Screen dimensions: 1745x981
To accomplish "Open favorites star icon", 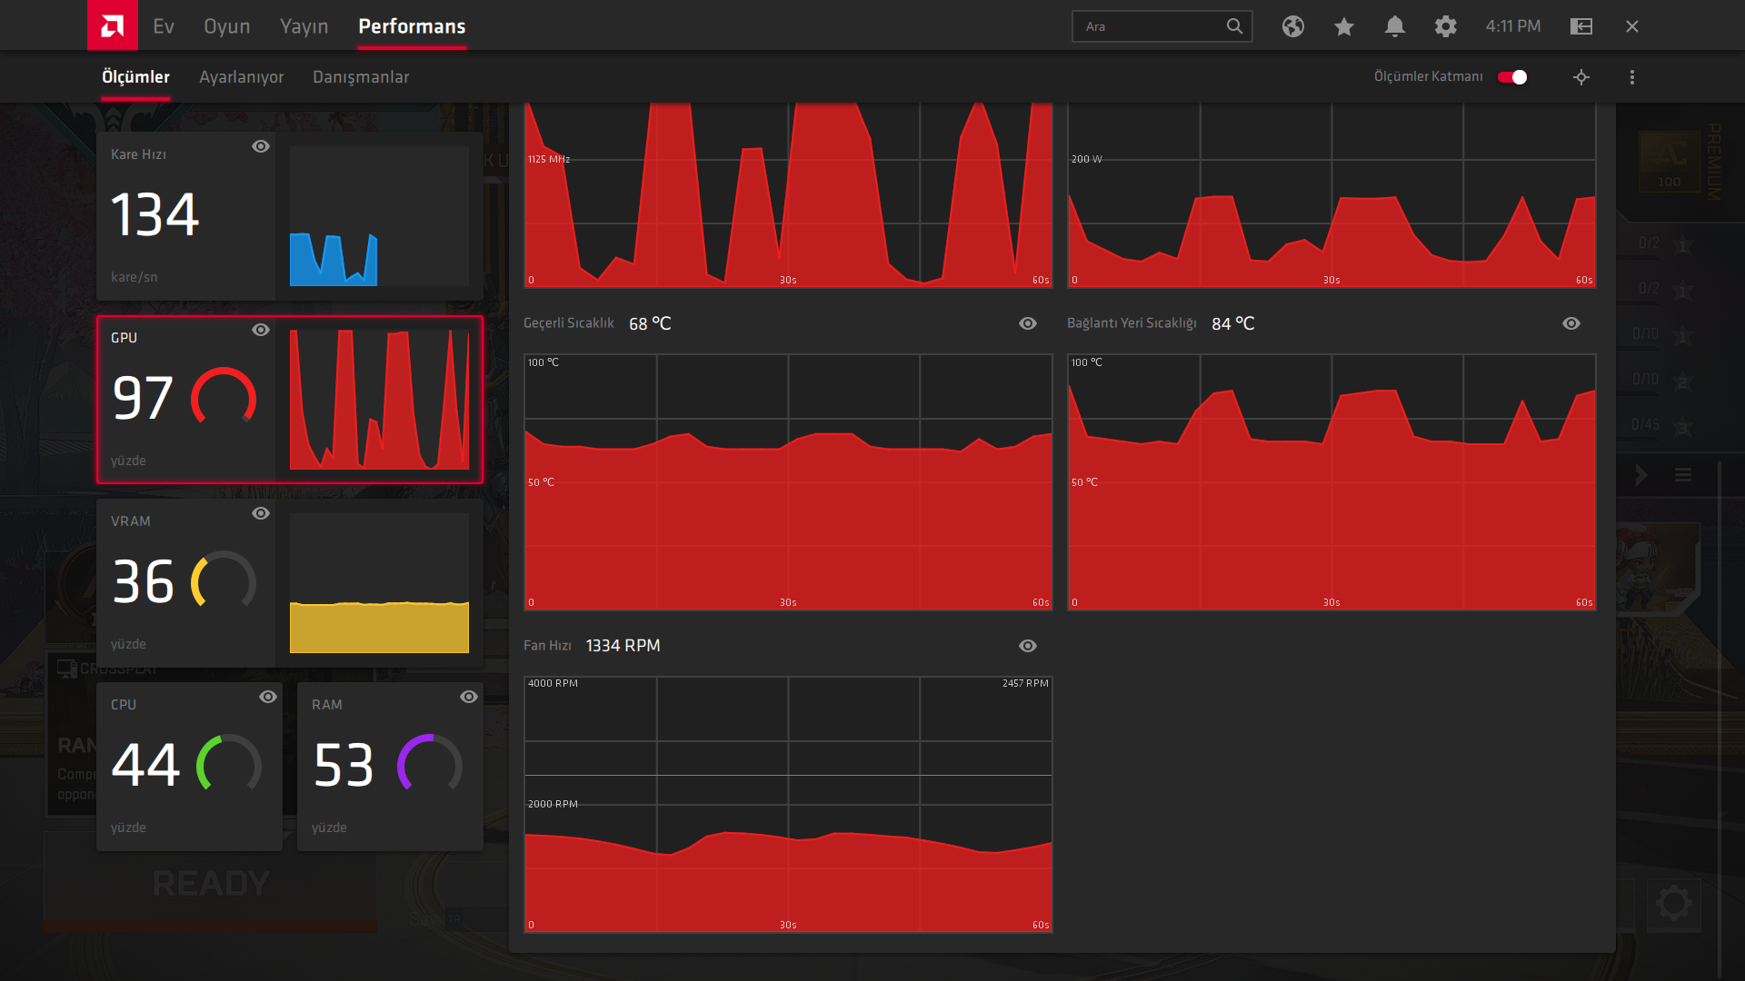I will pyautogui.click(x=1344, y=26).
